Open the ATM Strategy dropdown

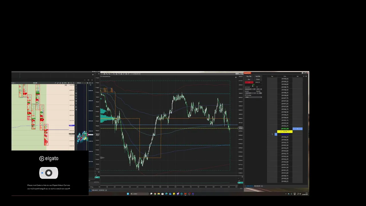pyautogui.click(x=253, y=97)
